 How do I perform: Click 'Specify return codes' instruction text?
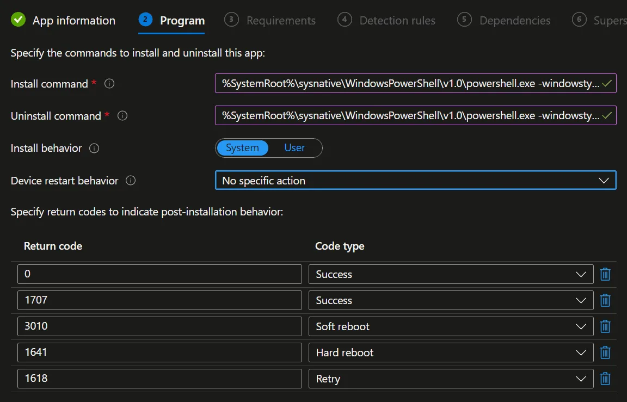147,212
